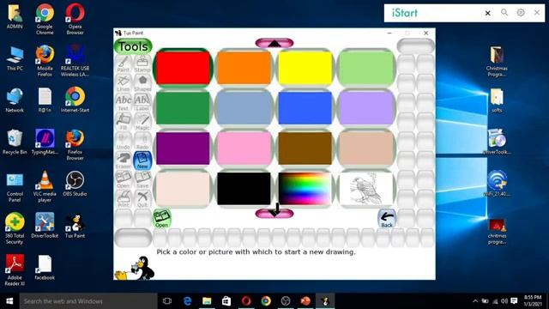Click Open in the Tools panel
Screen dimensions: 549x309
pyautogui.click(x=124, y=179)
